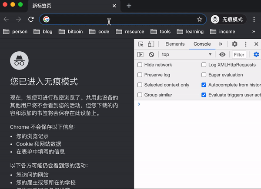Go back with the browser back arrow

tap(6, 19)
